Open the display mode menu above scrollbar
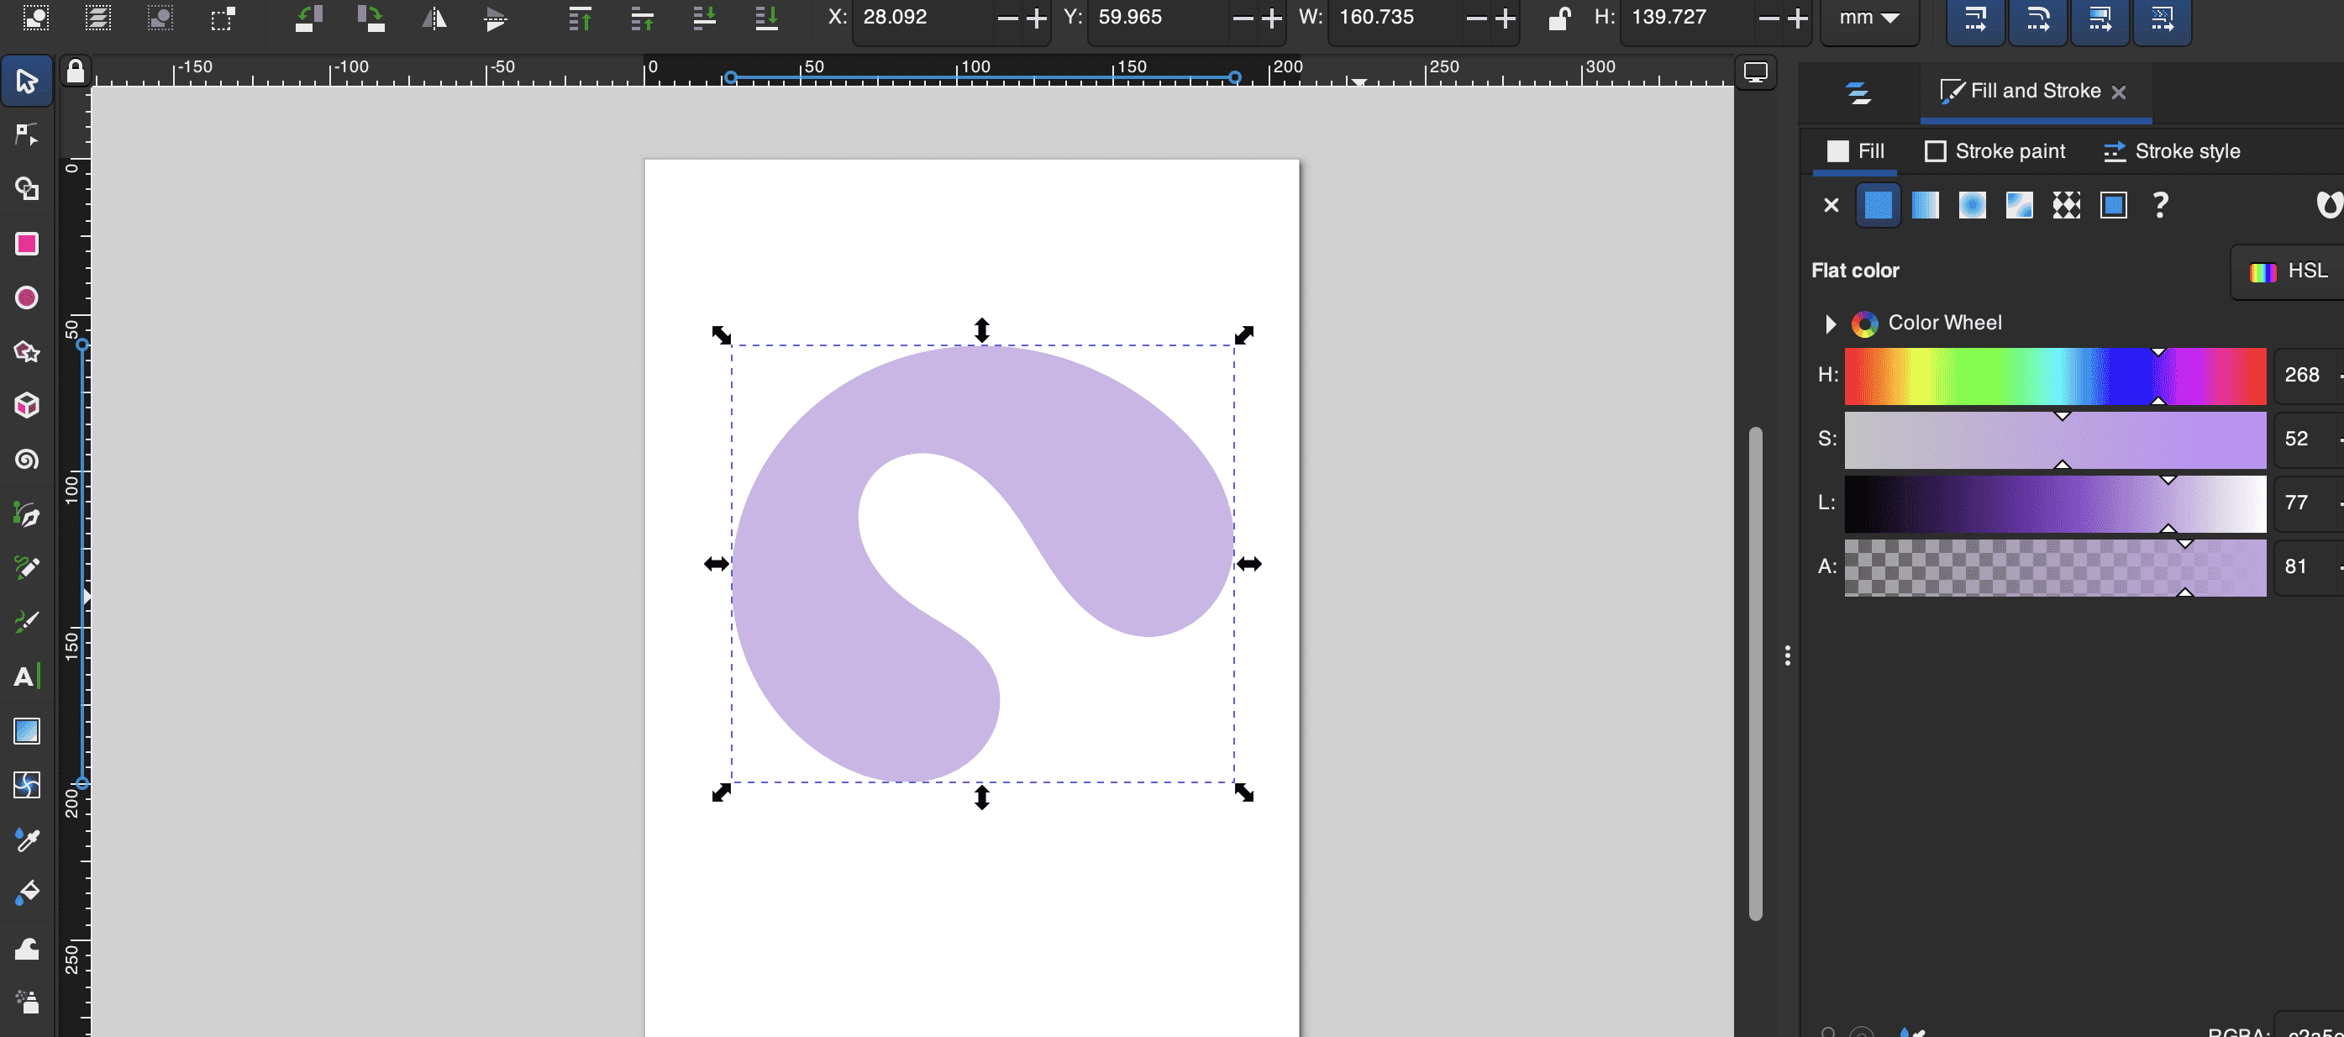The image size is (2344, 1037). (1755, 72)
